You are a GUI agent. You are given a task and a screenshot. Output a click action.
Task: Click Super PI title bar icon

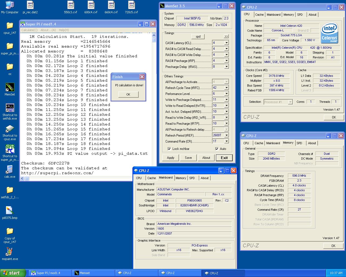pyautogui.click(x=23, y=24)
